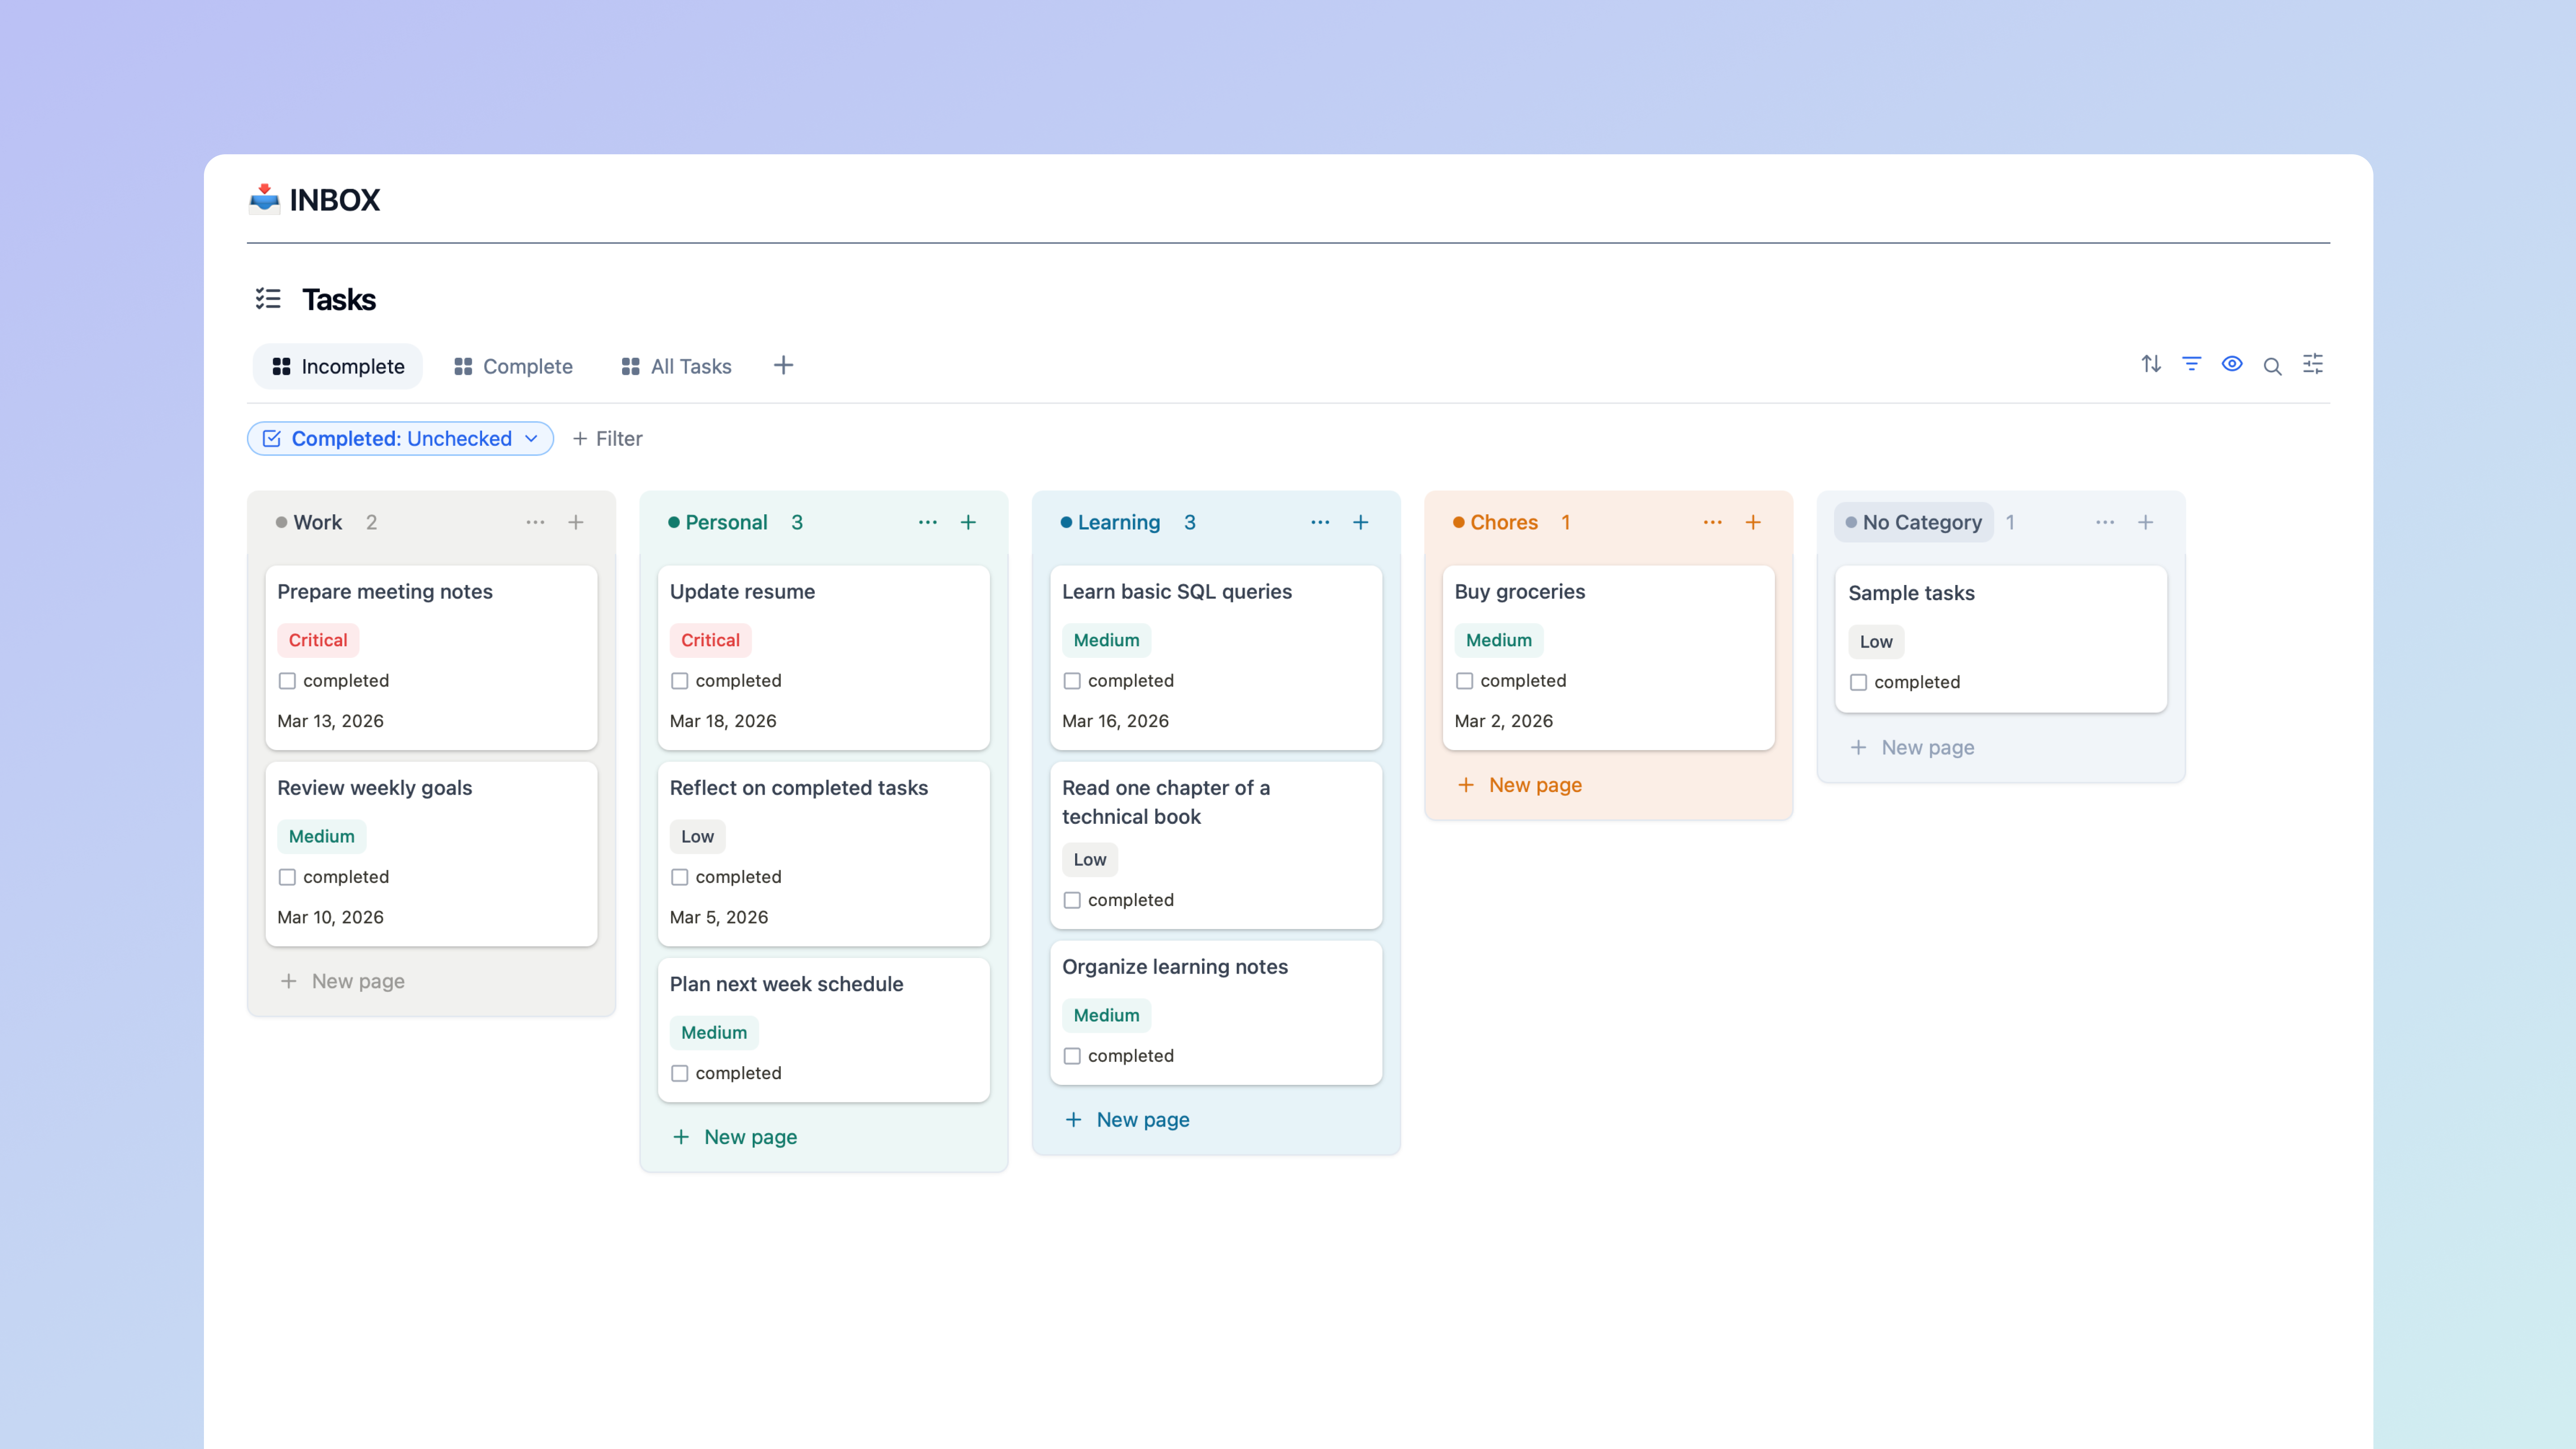Open view settings with the sliders icon
2576x1449 pixels.
[2313, 364]
